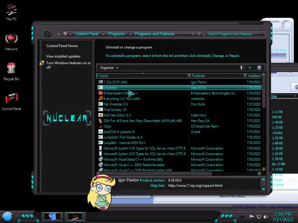
Task: Sort by Publisher column header
Action: click(x=217, y=76)
